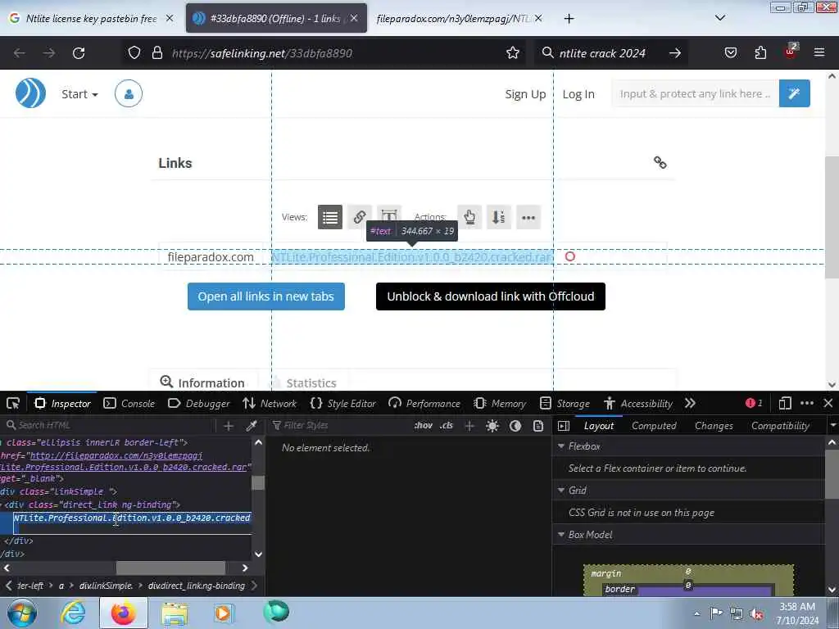
Task: Click the devtools error count badge
Action: click(754, 403)
